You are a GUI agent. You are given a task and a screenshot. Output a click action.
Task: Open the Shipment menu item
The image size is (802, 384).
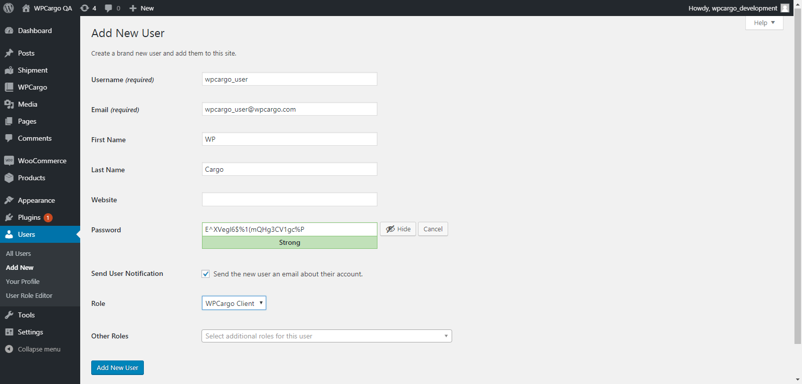(40, 70)
